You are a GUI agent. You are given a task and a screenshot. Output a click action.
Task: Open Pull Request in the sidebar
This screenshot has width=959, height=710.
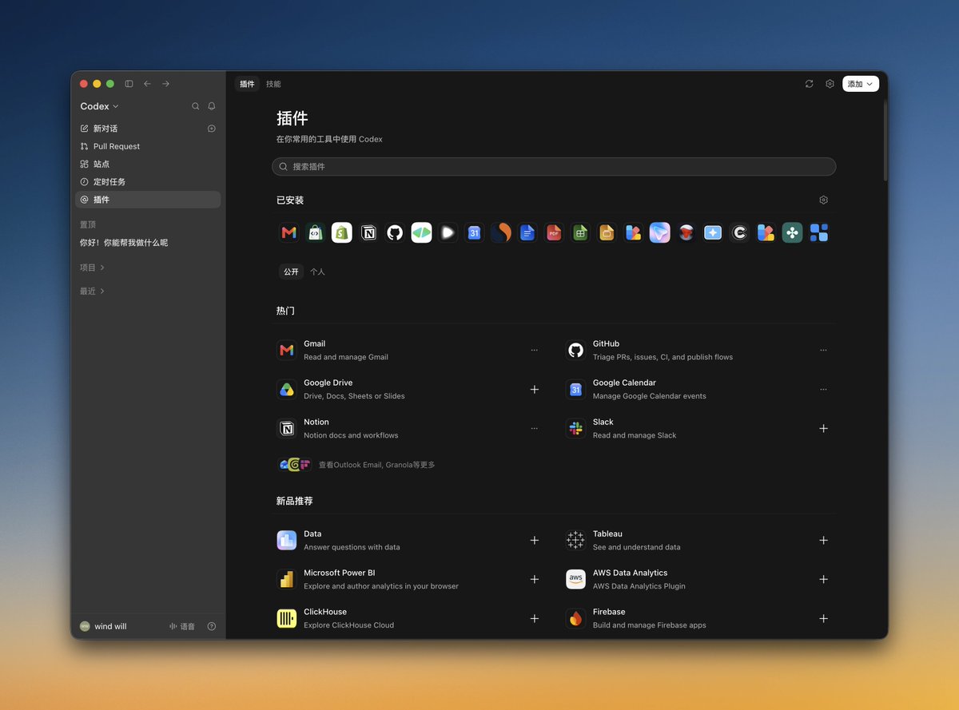[x=148, y=146]
